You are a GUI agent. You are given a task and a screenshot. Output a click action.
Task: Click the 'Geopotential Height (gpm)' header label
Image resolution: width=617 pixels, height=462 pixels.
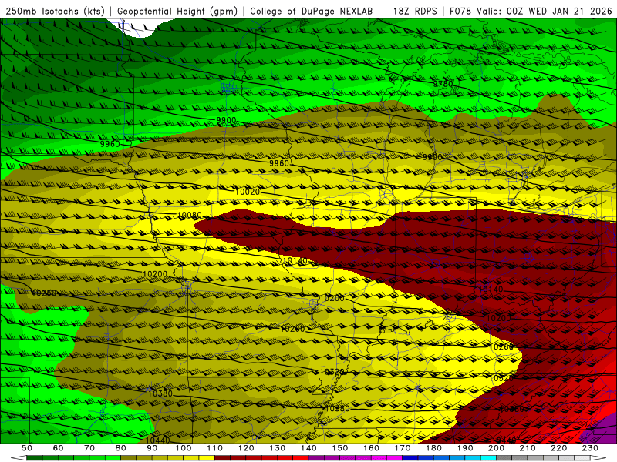[177, 11]
